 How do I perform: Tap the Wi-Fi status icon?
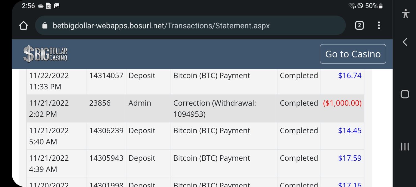352,6
